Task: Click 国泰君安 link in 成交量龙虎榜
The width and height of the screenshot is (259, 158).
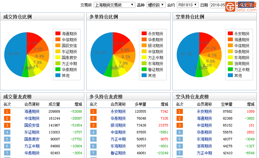Action: [x=32, y=139]
